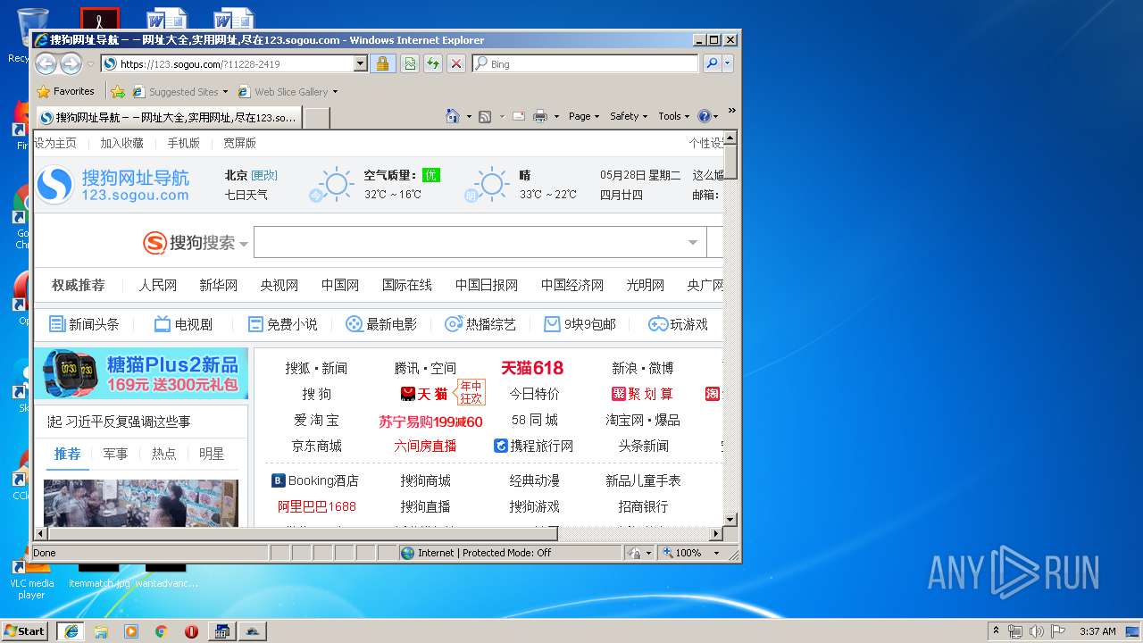The image size is (1143, 643).
Task: Open 9块9包邮 deals icon link
Action: coord(580,324)
